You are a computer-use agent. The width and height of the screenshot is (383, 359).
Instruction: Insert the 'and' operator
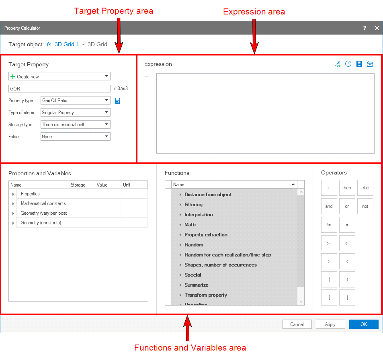(x=329, y=206)
